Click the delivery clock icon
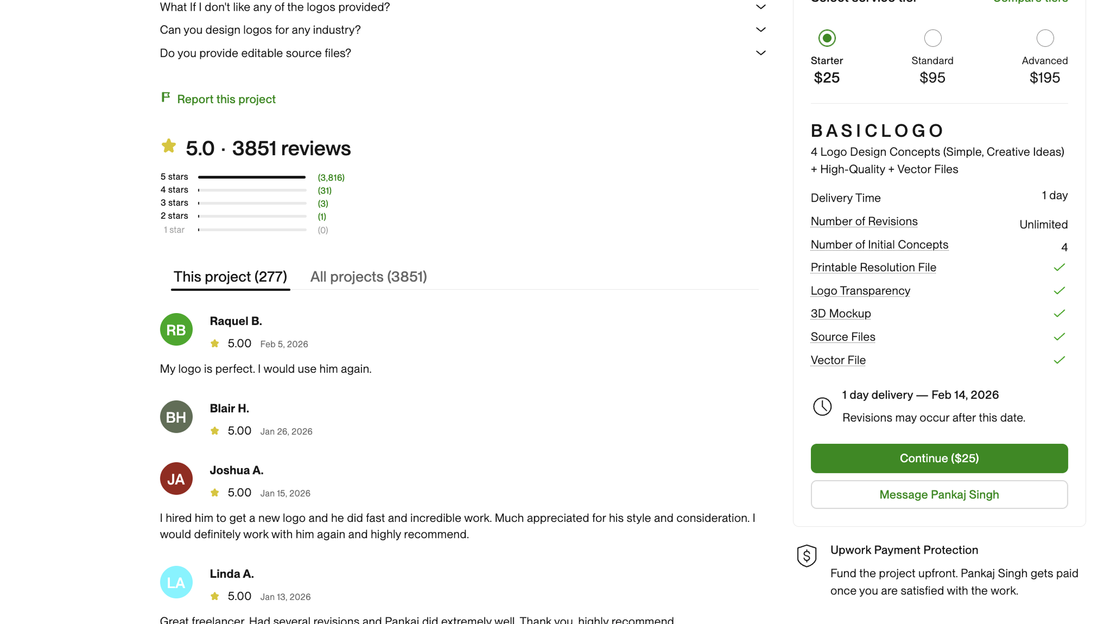The width and height of the screenshot is (1117, 624). pyautogui.click(x=822, y=406)
